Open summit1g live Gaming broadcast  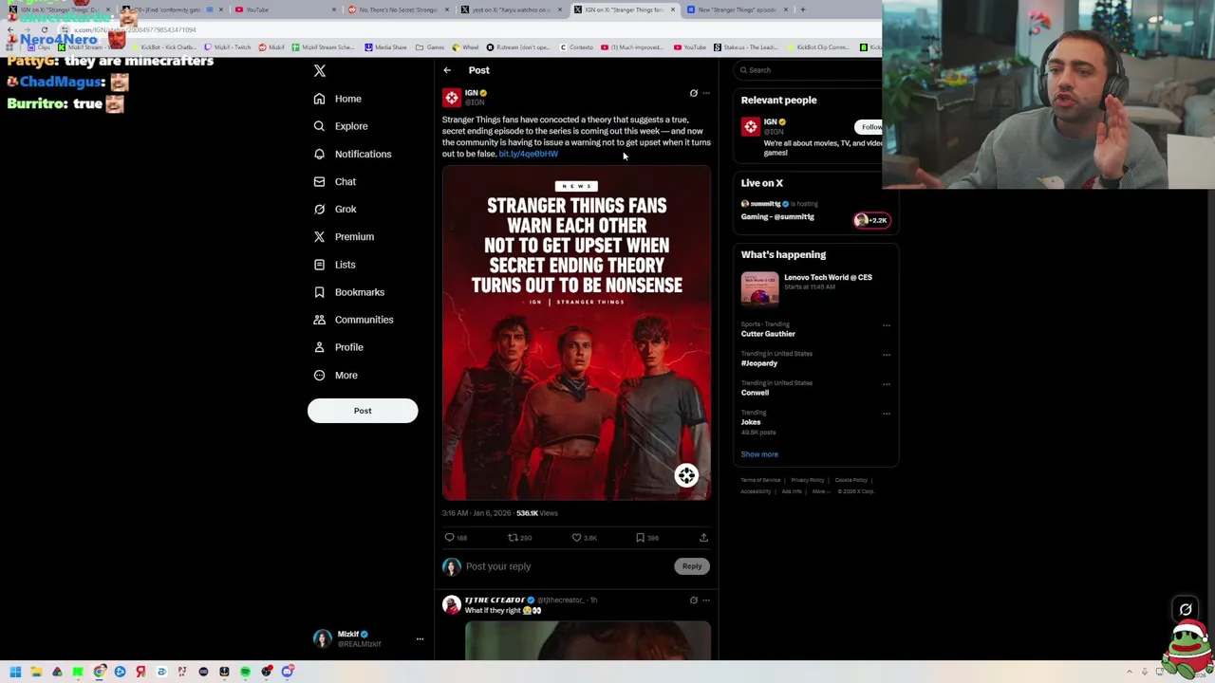[777, 217]
